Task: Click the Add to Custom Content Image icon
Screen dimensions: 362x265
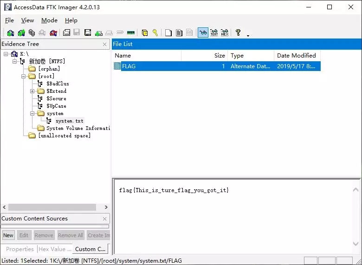Action: (x=98, y=33)
